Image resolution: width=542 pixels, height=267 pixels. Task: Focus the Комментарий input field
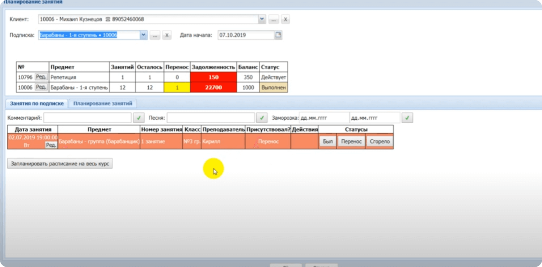pos(88,118)
